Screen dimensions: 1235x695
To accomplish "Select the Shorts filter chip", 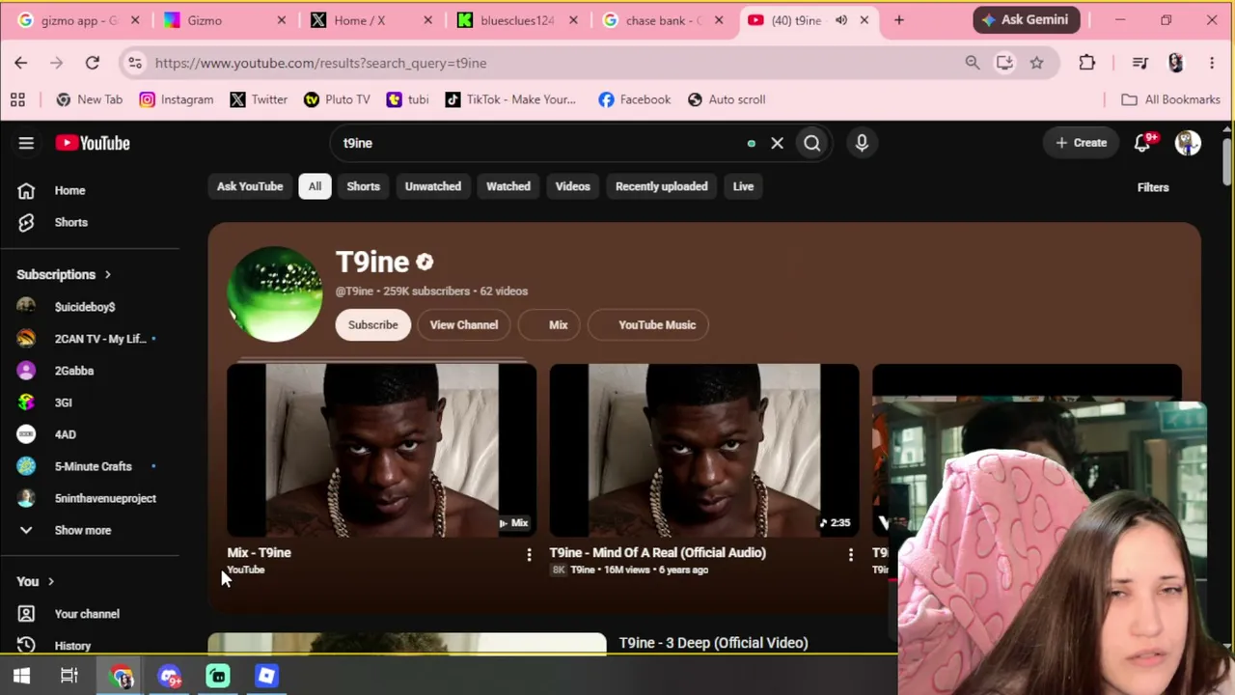I will [364, 186].
